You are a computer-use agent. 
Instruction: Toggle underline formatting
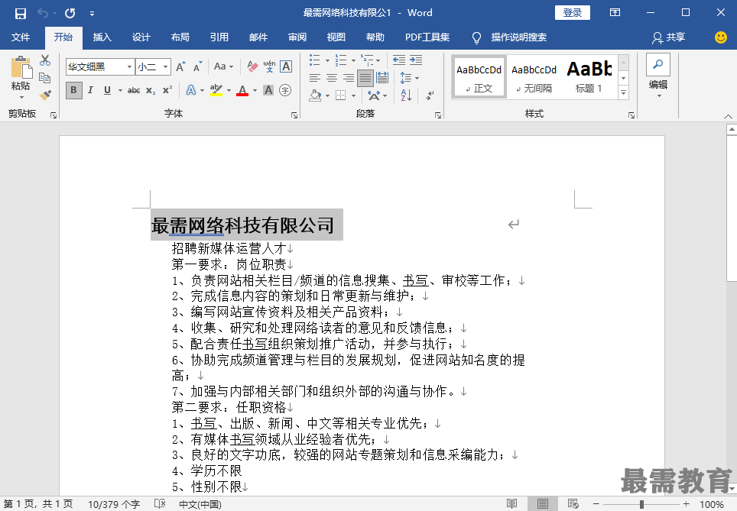[x=107, y=90]
